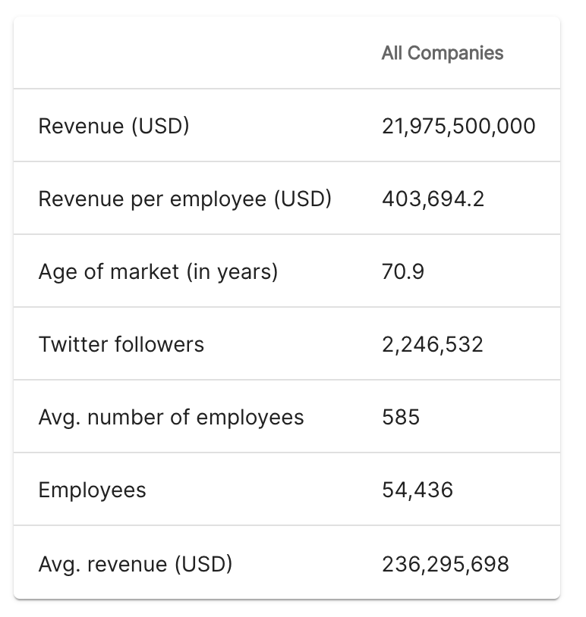586x617 pixels.
Task: Click the 585 average employees value
Action: point(401,417)
